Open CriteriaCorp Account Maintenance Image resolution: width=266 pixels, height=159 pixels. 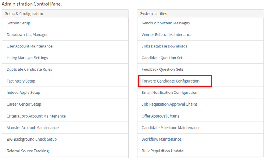click(x=36, y=116)
